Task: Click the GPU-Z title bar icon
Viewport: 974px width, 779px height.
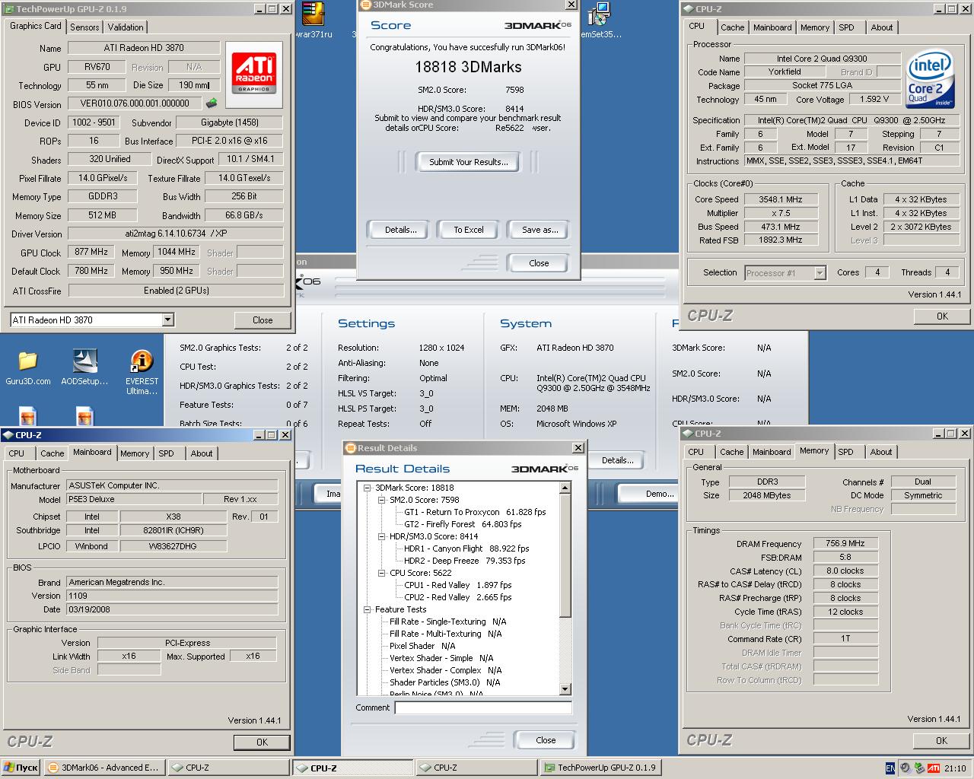Action: pyautogui.click(x=8, y=9)
